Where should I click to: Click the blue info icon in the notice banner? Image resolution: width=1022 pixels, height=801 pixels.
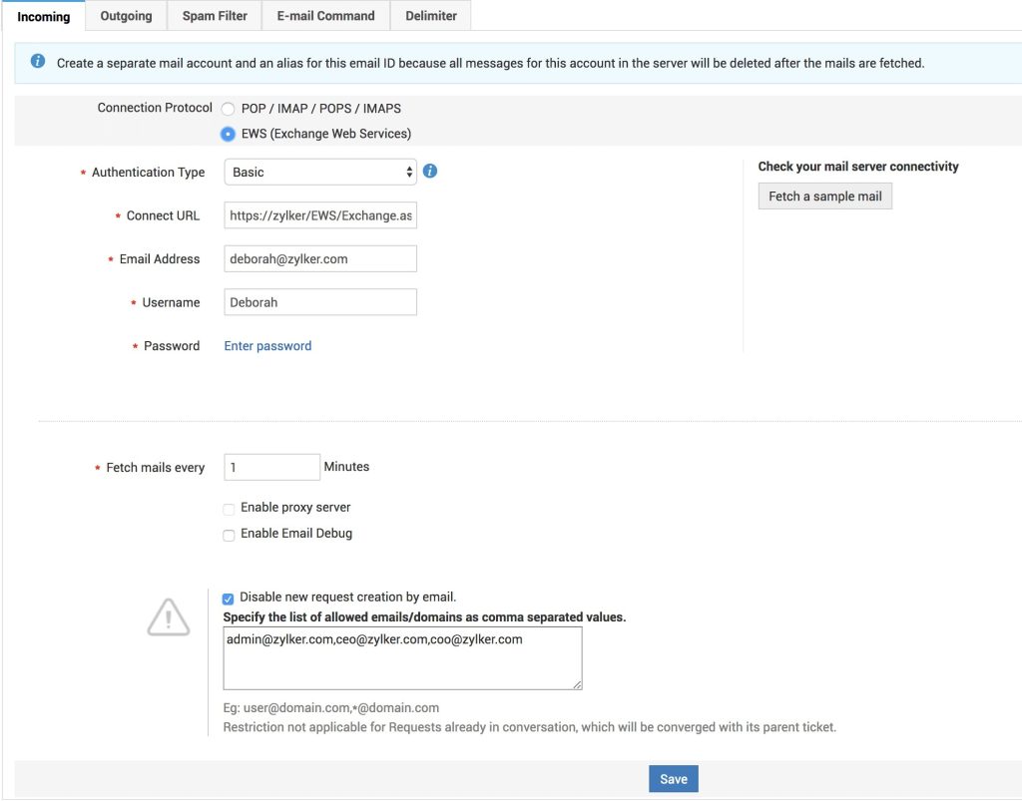[x=38, y=61]
